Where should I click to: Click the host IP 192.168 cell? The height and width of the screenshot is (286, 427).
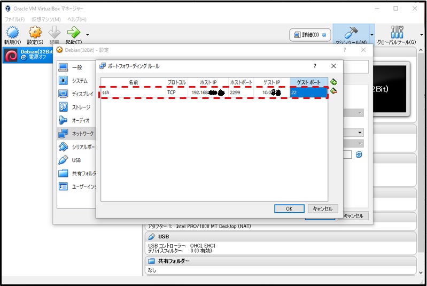[208, 92]
